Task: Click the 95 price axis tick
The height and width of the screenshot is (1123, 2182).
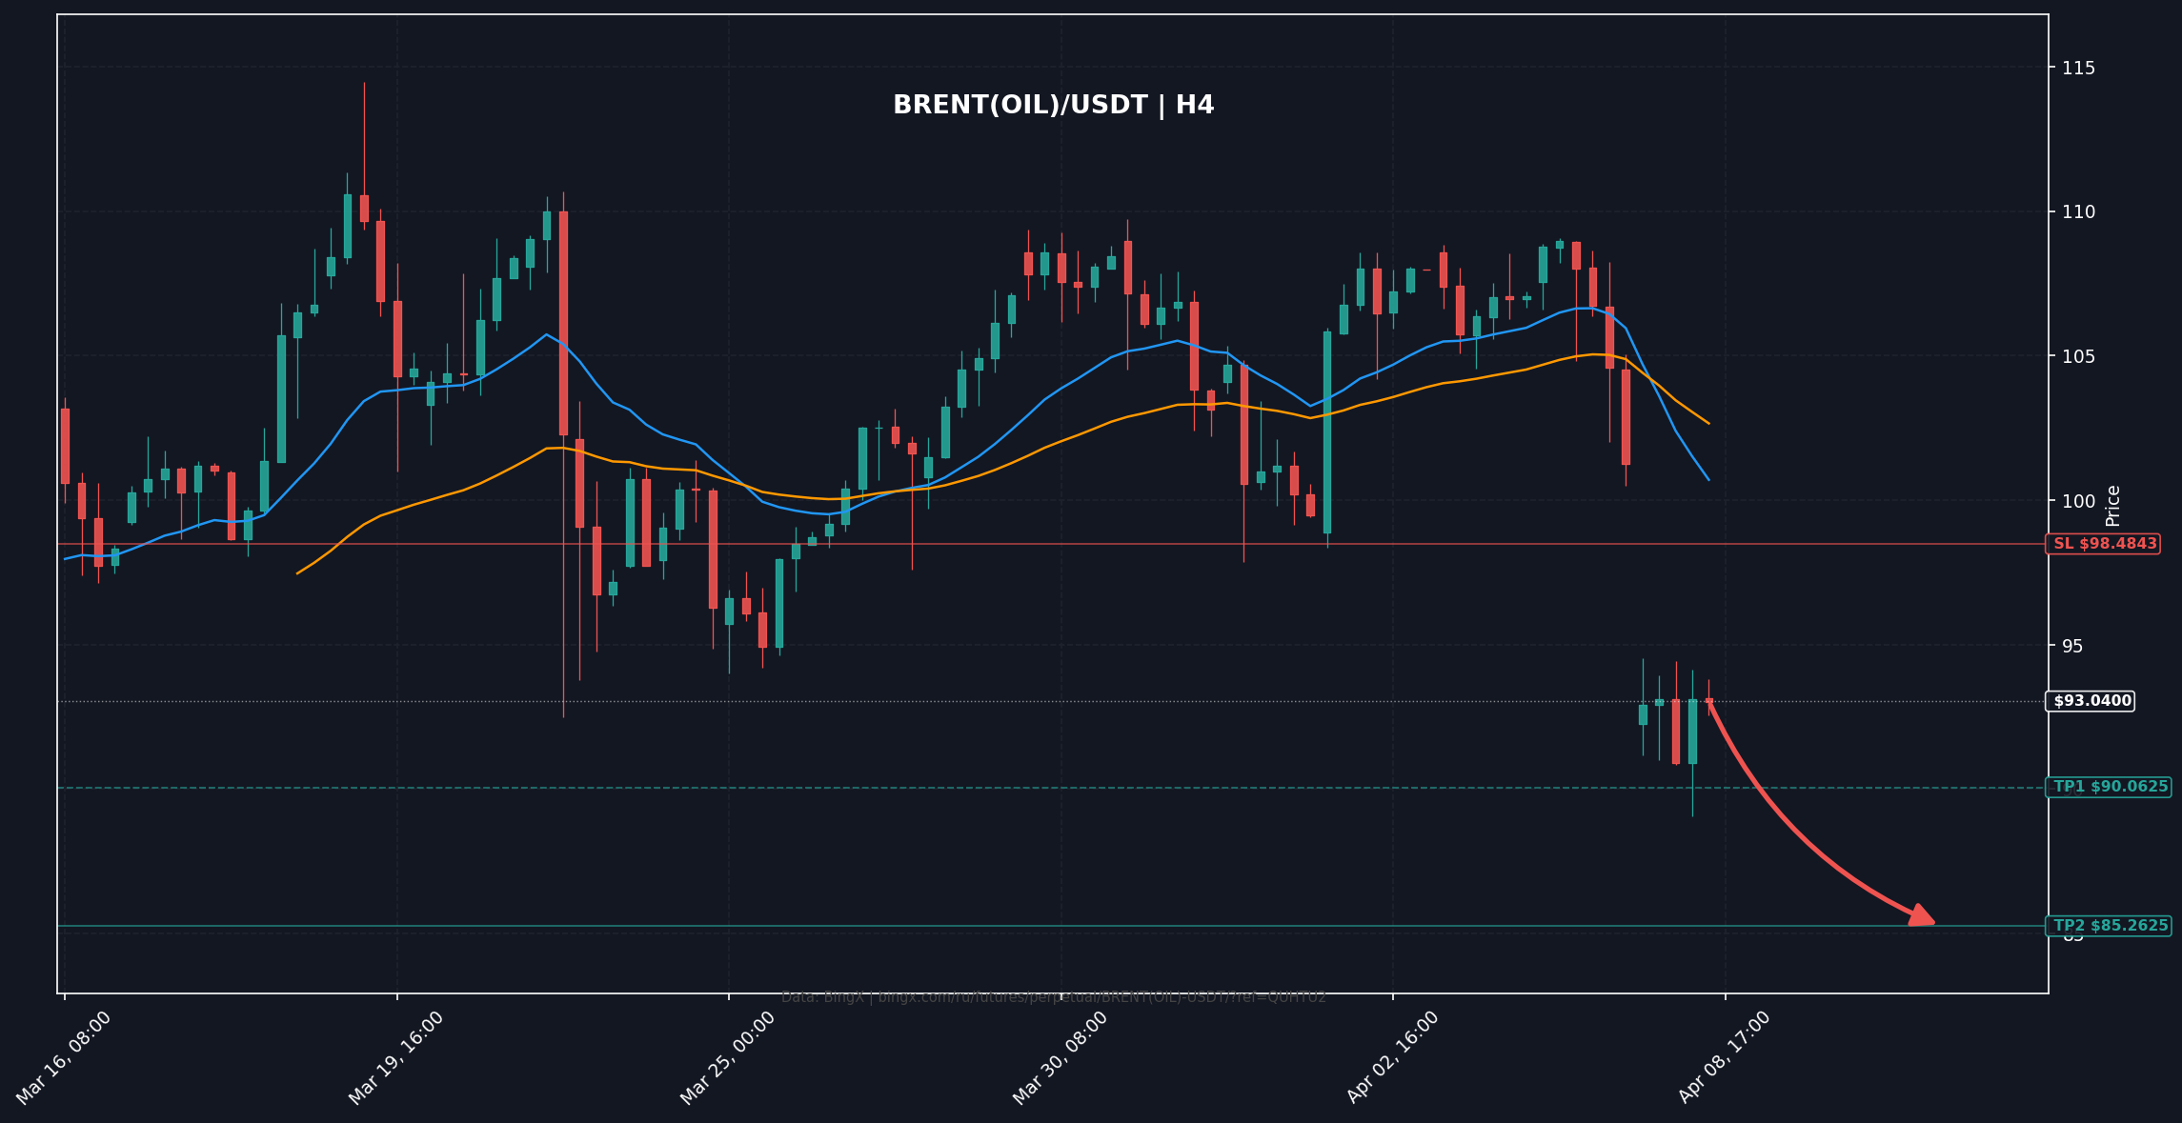Action: click(x=2072, y=646)
